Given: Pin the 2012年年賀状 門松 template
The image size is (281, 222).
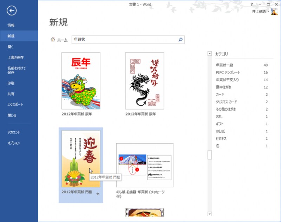Looking at the screenshot, I should [97, 194].
